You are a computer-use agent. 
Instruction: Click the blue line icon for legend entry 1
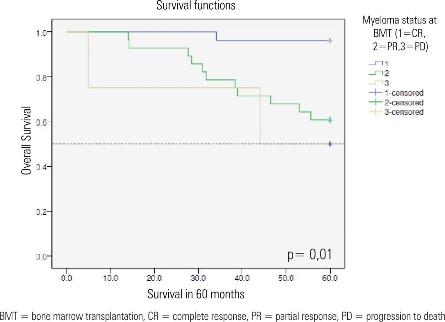pos(377,63)
